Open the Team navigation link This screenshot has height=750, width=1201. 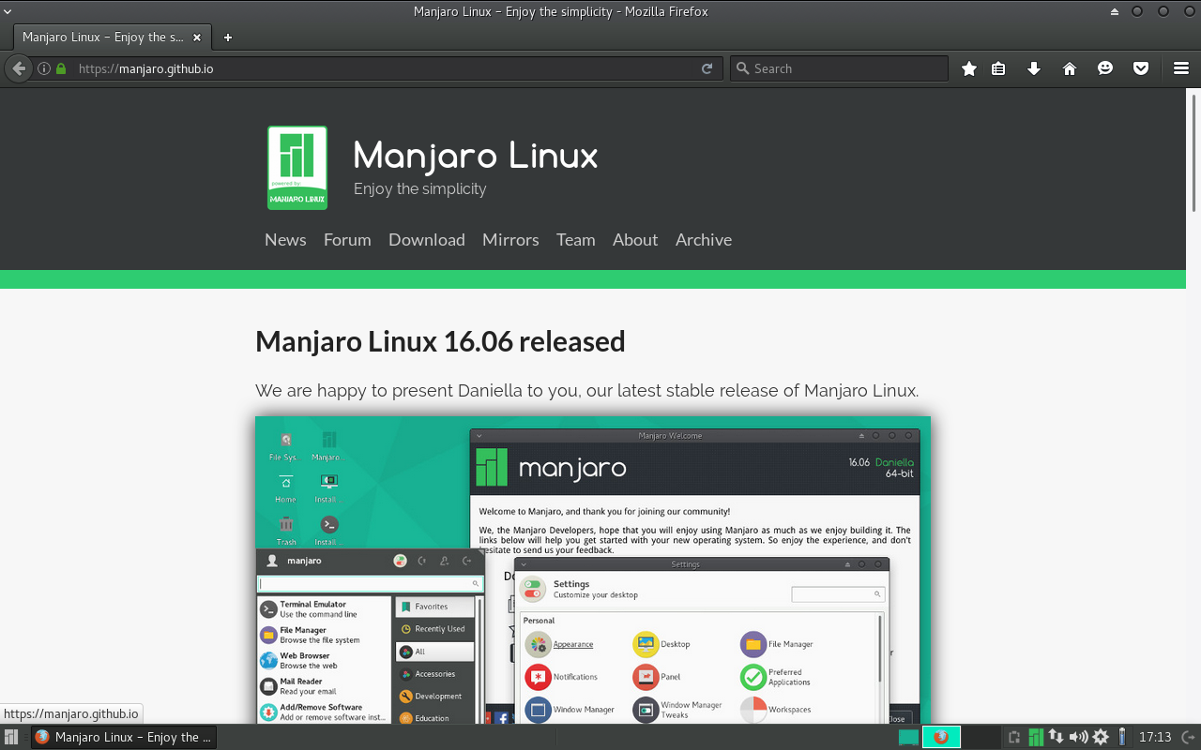click(576, 240)
